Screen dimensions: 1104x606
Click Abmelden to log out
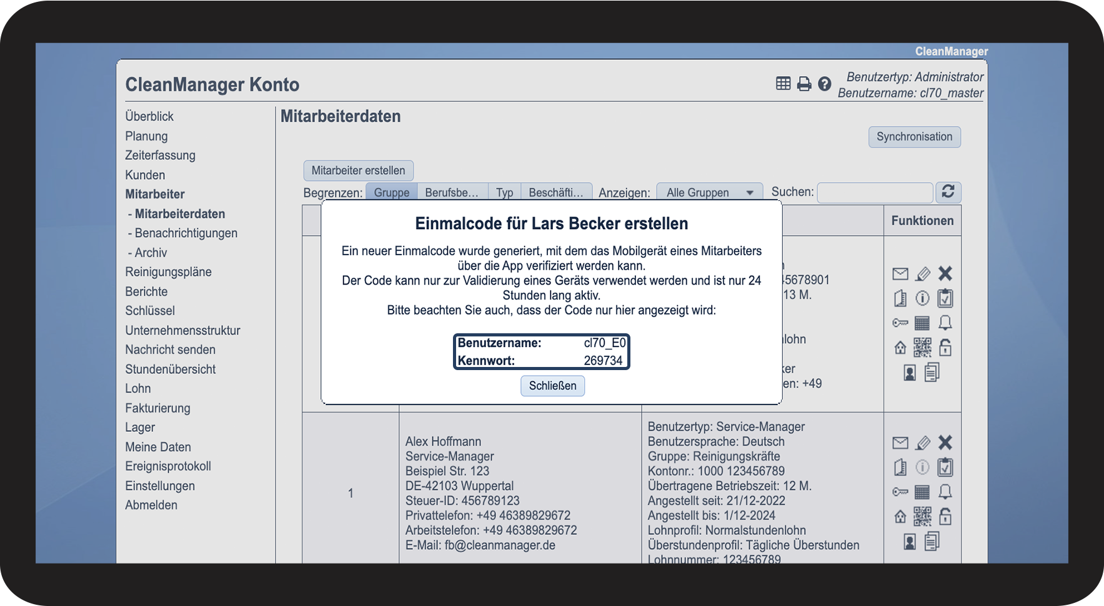coord(151,506)
